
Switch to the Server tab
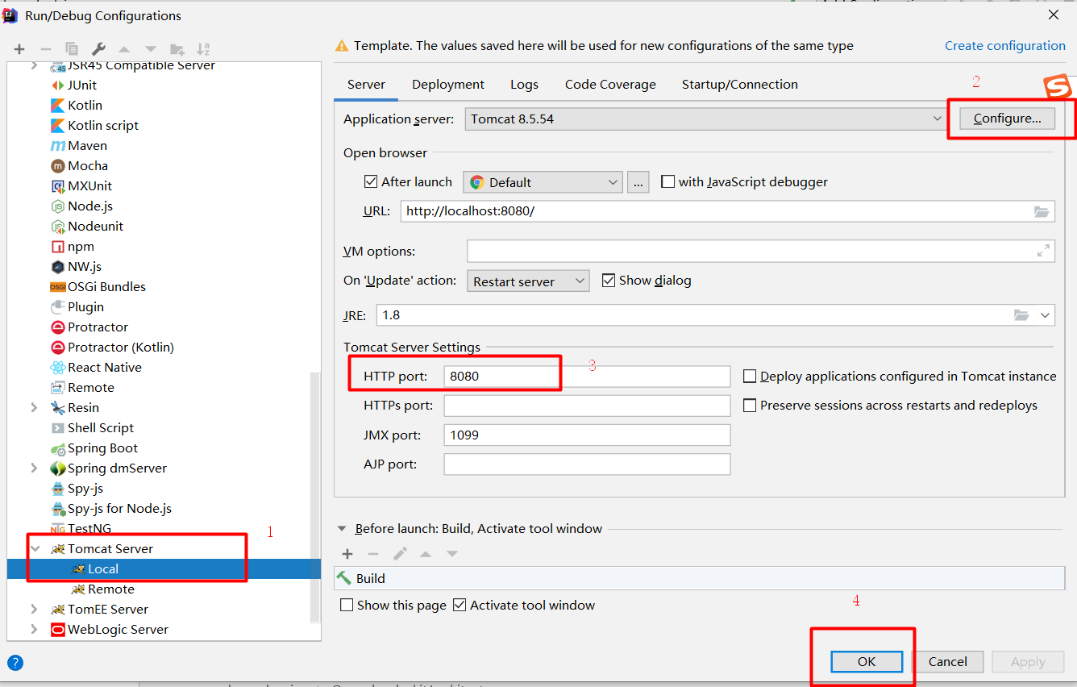coord(366,84)
